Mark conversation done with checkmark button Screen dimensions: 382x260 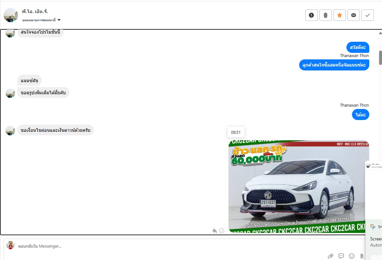[368, 15]
